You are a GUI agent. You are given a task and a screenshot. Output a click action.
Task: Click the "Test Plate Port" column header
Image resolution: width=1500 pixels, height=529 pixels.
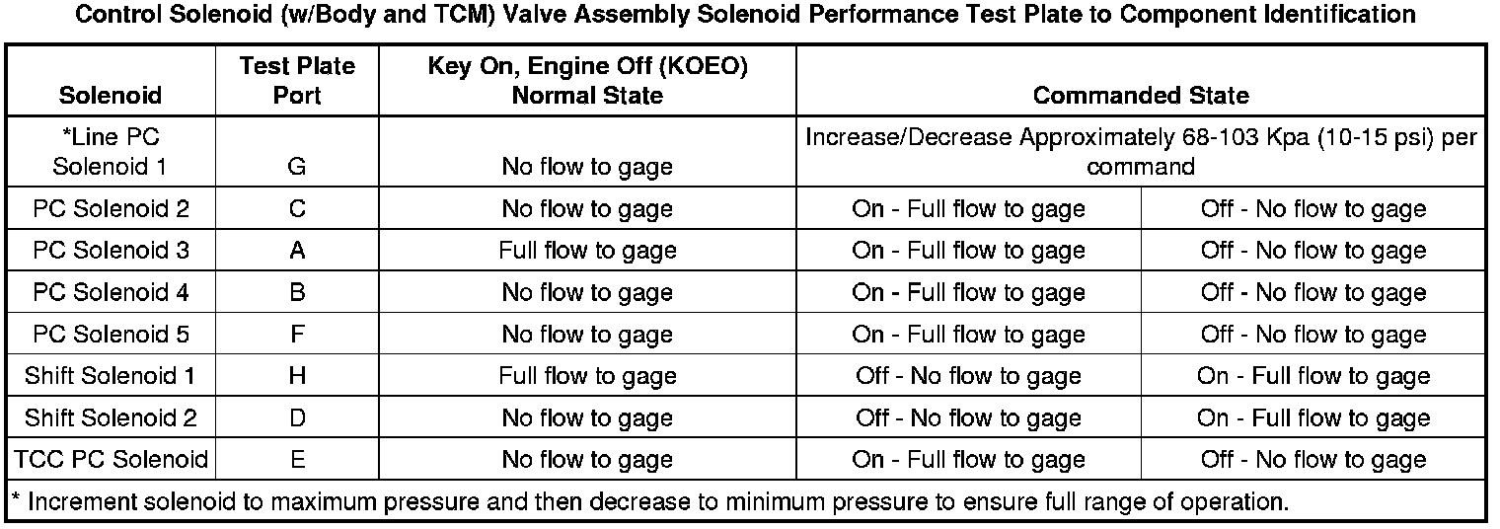(x=297, y=81)
